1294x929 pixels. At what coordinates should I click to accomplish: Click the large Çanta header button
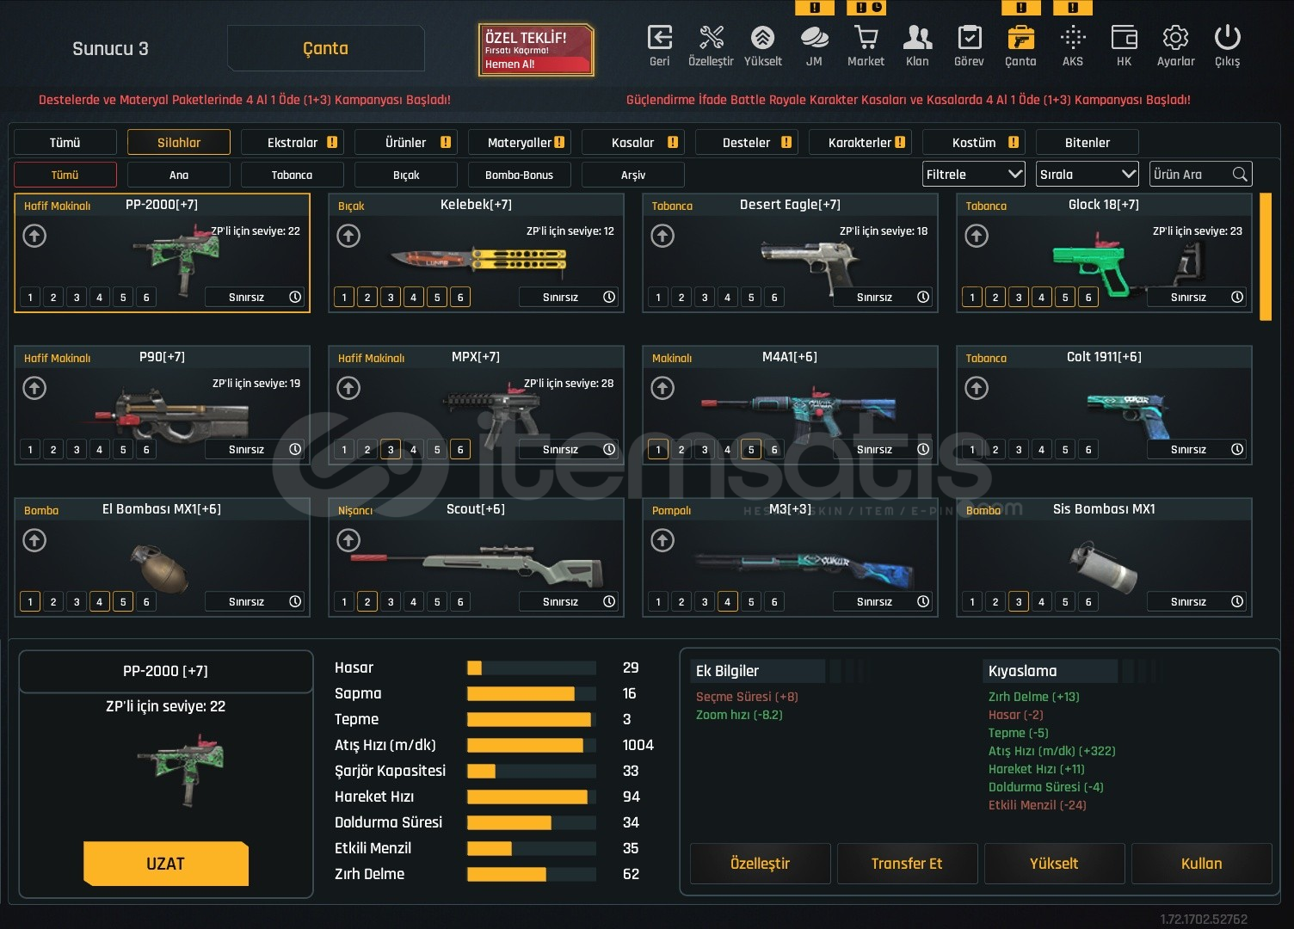tap(325, 48)
